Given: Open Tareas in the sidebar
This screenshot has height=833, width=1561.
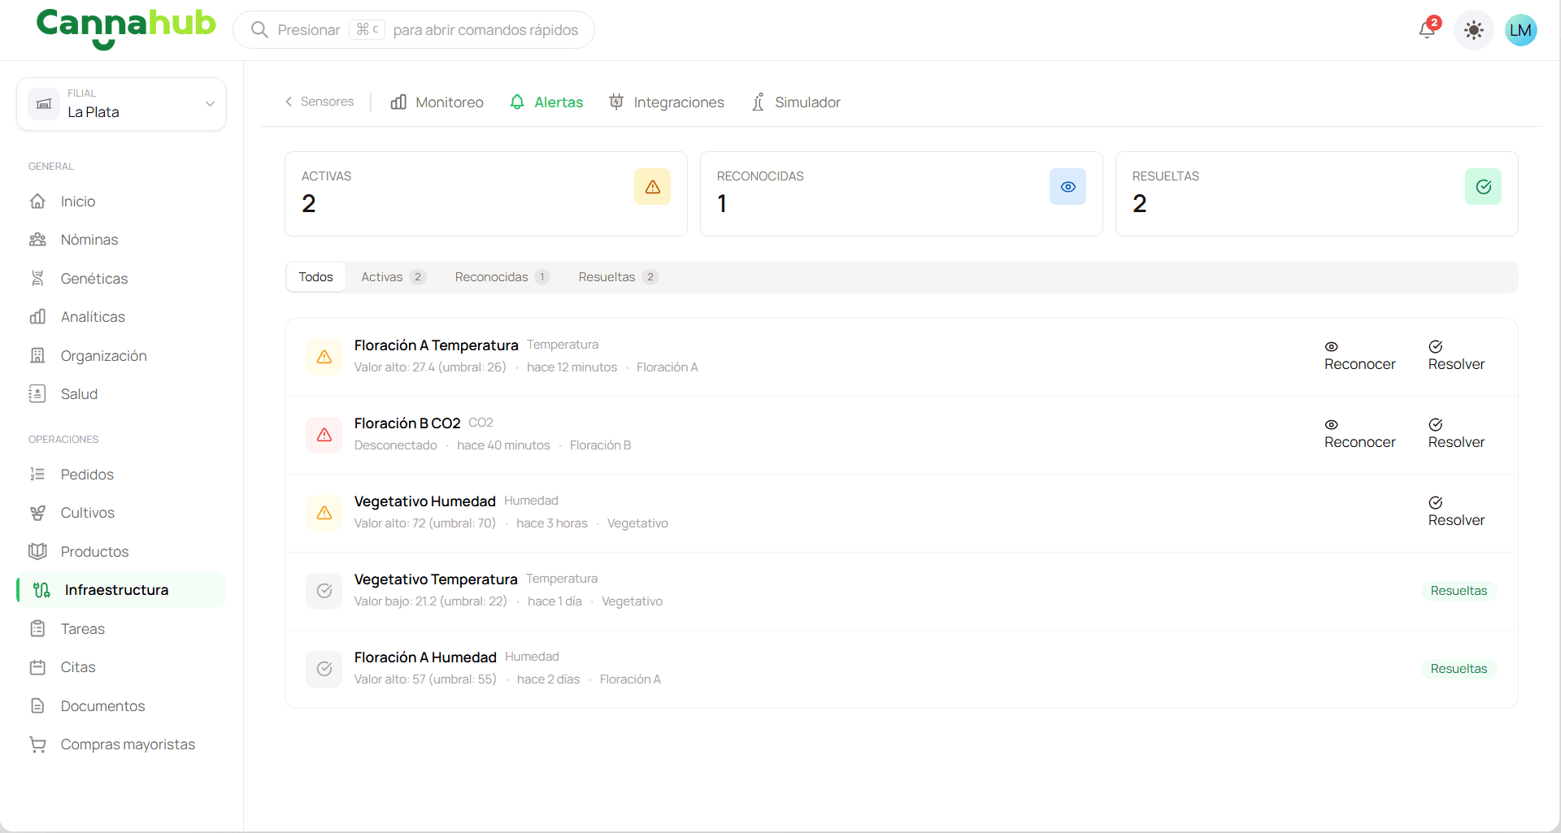Looking at the screenshot, I should point(121,629).
